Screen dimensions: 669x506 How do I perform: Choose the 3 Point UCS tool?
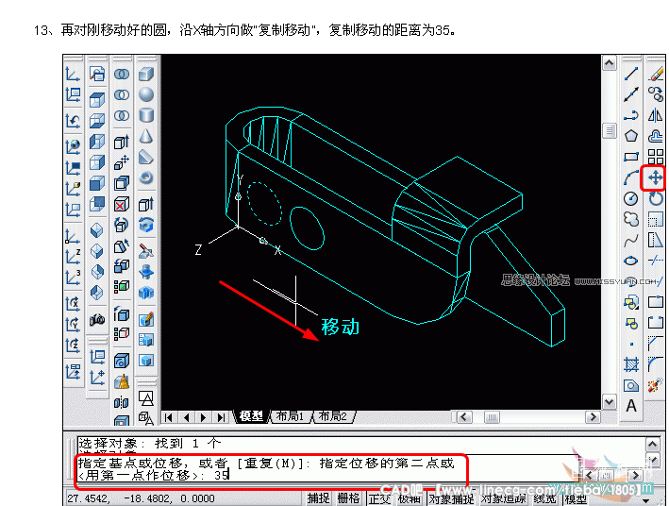(73, 278)
